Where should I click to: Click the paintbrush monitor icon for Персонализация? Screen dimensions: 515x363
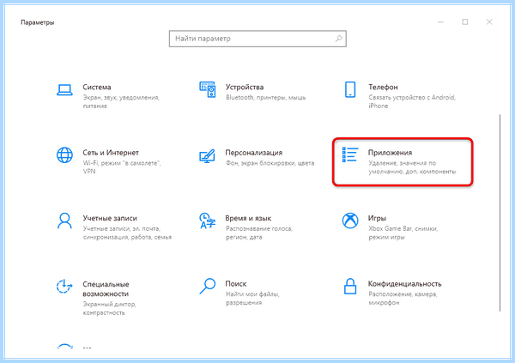(207, 155)
